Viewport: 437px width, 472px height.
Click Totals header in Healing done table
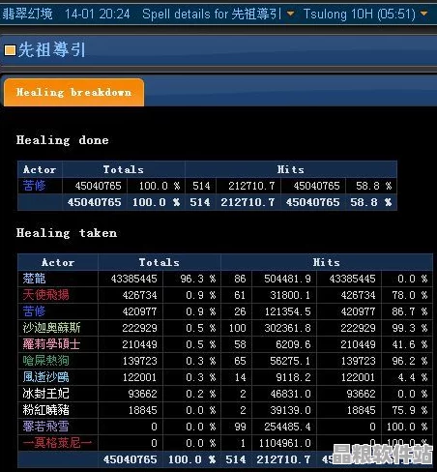coord(123,169)
